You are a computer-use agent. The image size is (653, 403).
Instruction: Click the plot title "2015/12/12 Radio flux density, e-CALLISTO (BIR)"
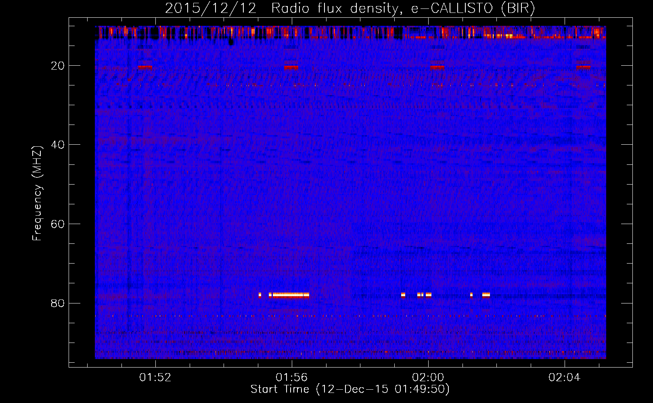click(350, 8)
